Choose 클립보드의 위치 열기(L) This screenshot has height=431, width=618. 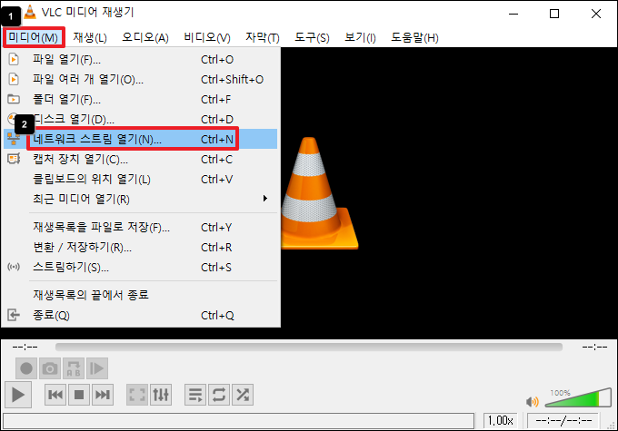pos(140,179)
